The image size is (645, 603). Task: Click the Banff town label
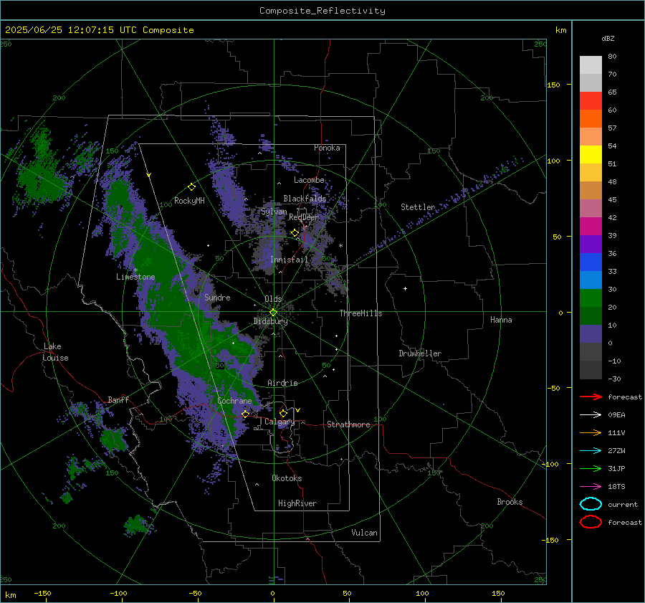pos(118,399)
